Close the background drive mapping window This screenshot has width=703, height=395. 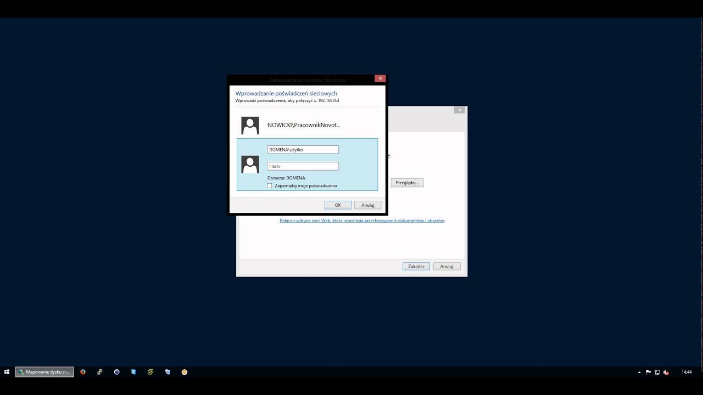tap(460, 110)
